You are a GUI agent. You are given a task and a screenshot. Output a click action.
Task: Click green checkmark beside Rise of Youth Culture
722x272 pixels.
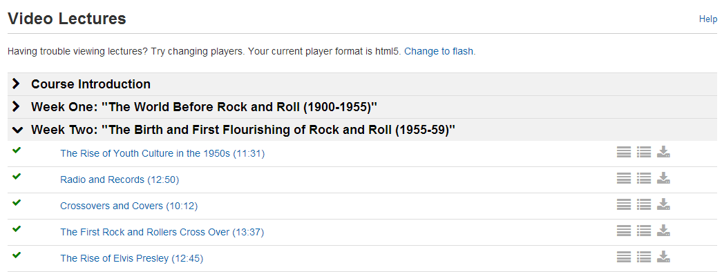17,150
